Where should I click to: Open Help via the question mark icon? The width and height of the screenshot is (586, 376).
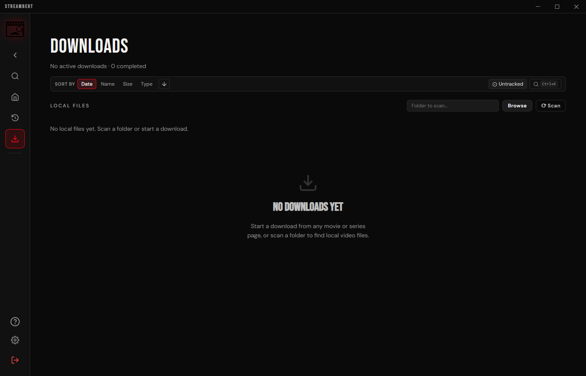[x=15, y=322]
